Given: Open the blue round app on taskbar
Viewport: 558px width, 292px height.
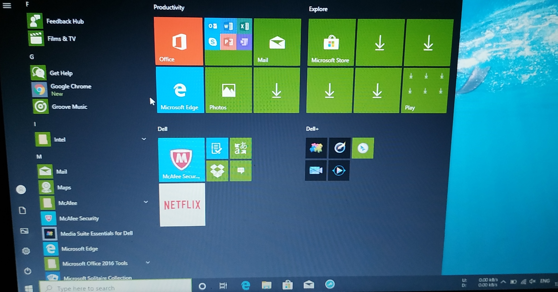Looking at the screenshot, I should [x=330, y=284].
